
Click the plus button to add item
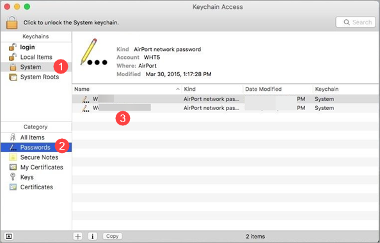pos(78,236)
